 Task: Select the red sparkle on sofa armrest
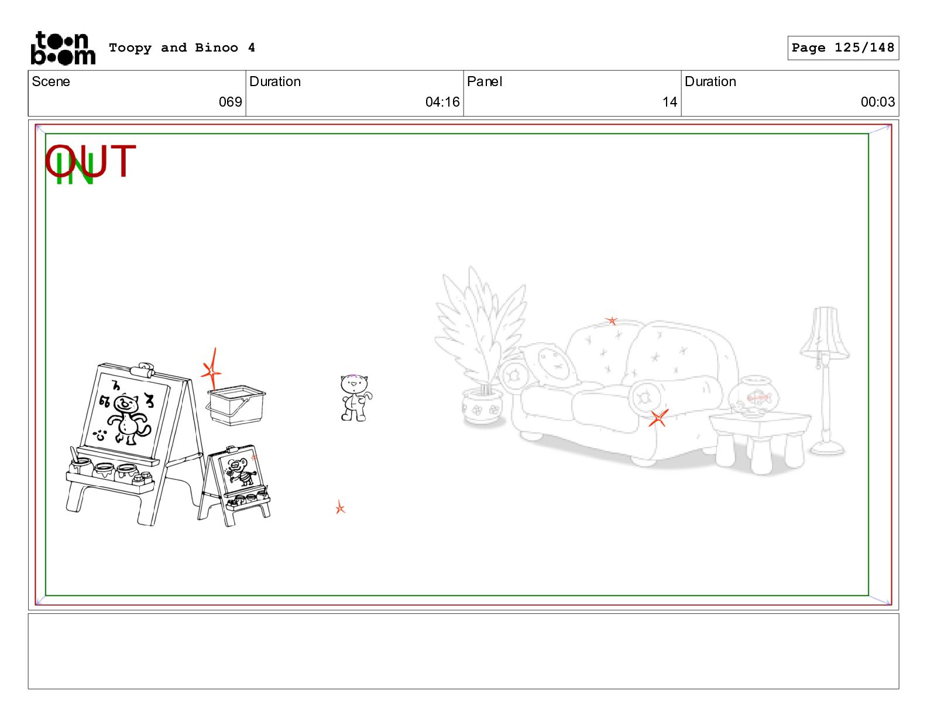[658, 418]
